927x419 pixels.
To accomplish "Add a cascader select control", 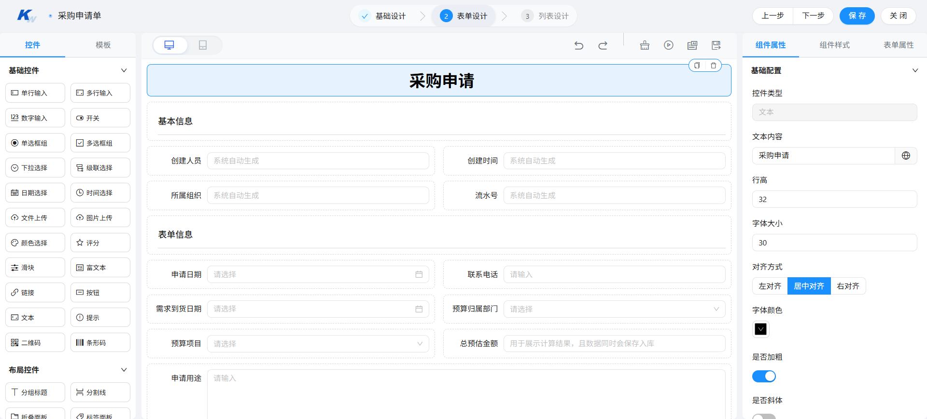I will [x=100, y=168].
